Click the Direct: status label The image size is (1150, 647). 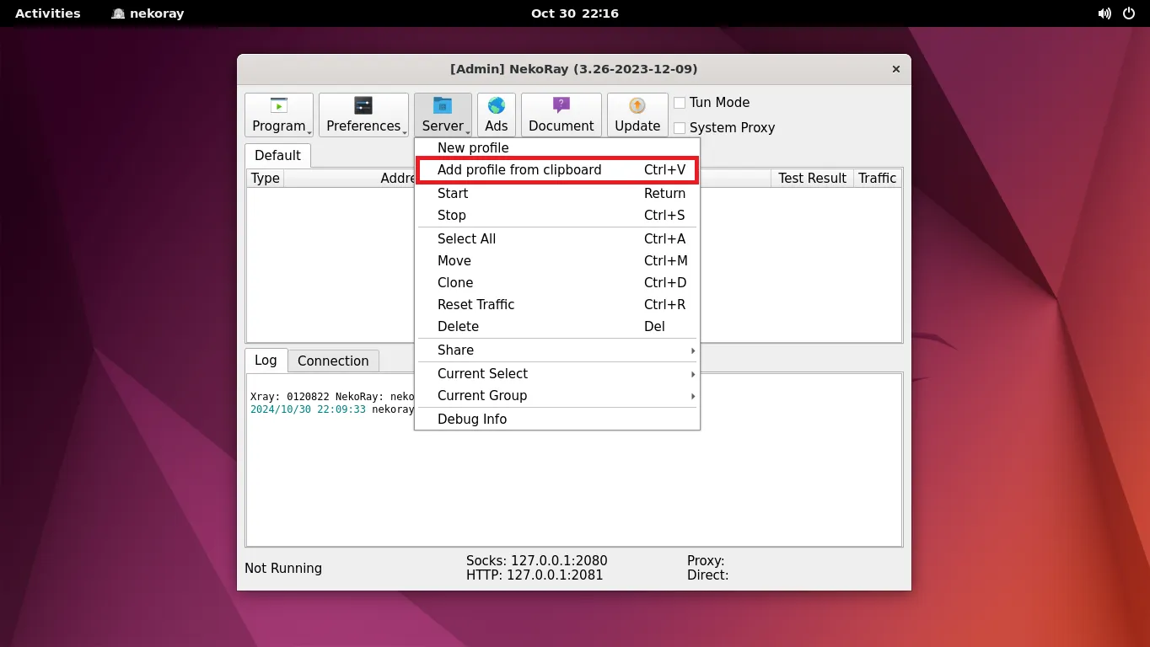click(708, 576)
